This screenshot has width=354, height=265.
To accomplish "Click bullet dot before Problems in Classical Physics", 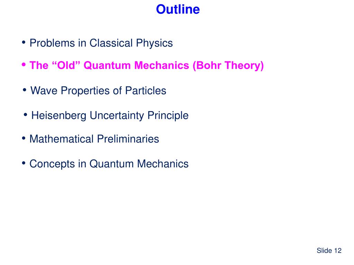I will [24, 42].
